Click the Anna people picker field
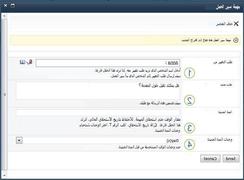This screenshot has width=244, height=180. [108, 63]
